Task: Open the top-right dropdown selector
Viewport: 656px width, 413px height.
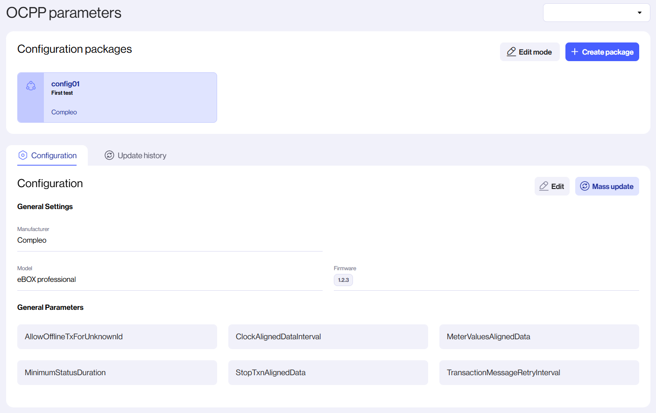Action: (596, 13)
